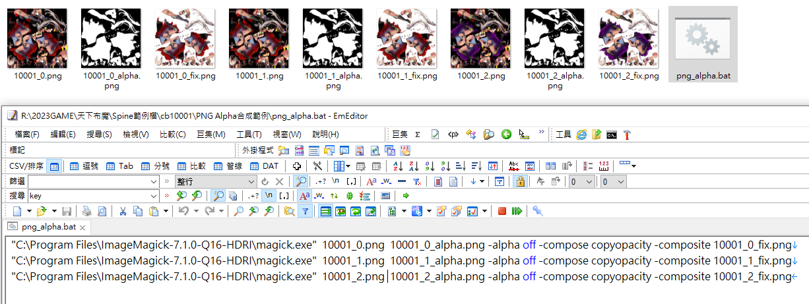Image resolution: width=809 pixels, height=304 pixels.
Task: Click inside the search text field
Action: click(88, 196)
